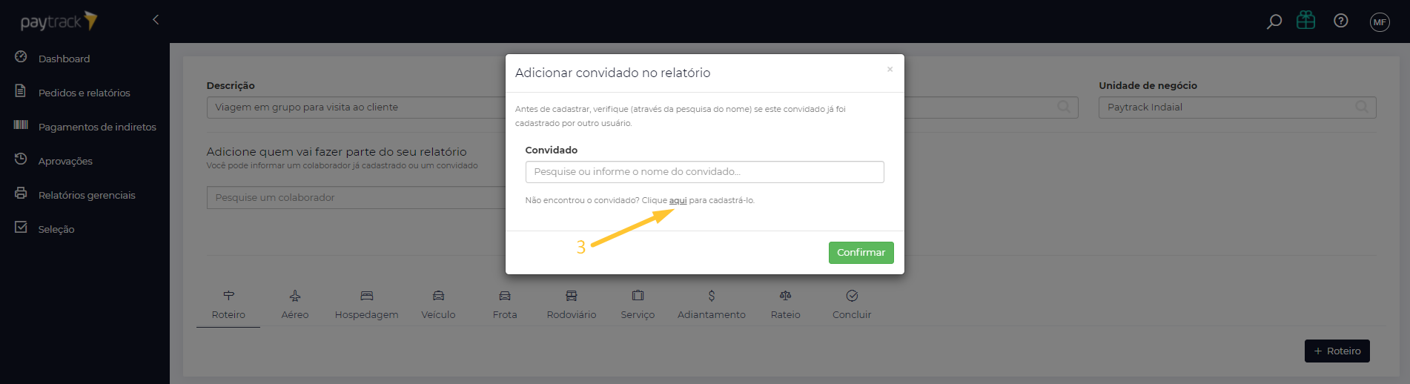The height and width of the screenshot is (384, 1410).
Task: Click the + Roteiro button
Action: point(1337,351)
